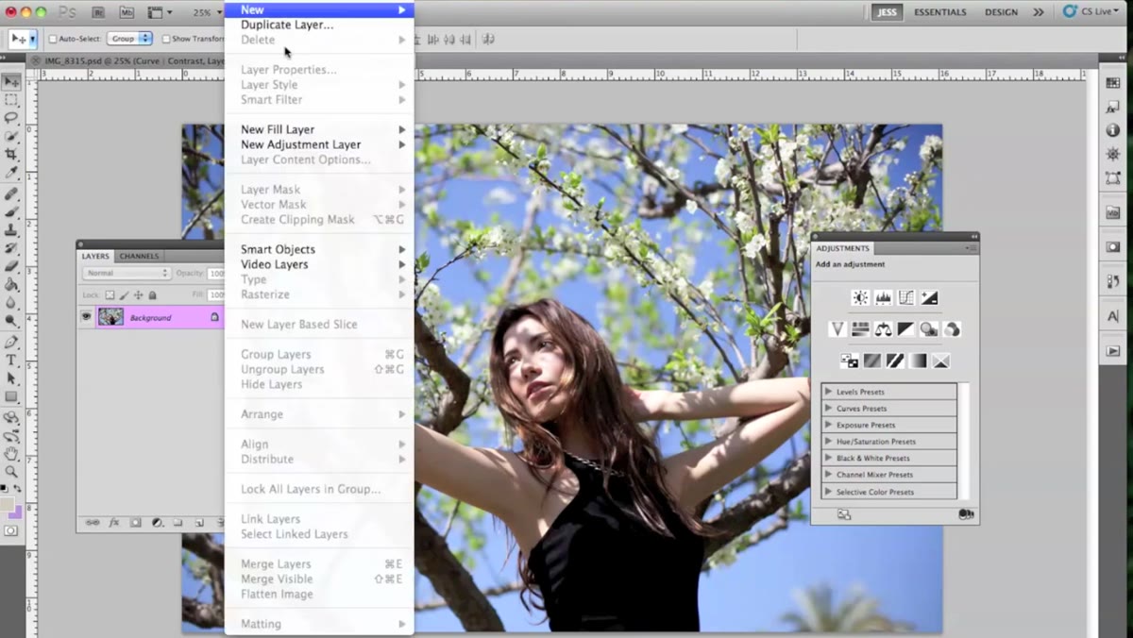Select the Background layer thumbnail

pos(110,317)
